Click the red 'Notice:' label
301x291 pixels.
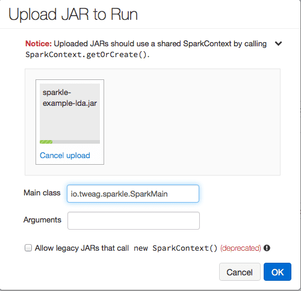pos(39,44)
